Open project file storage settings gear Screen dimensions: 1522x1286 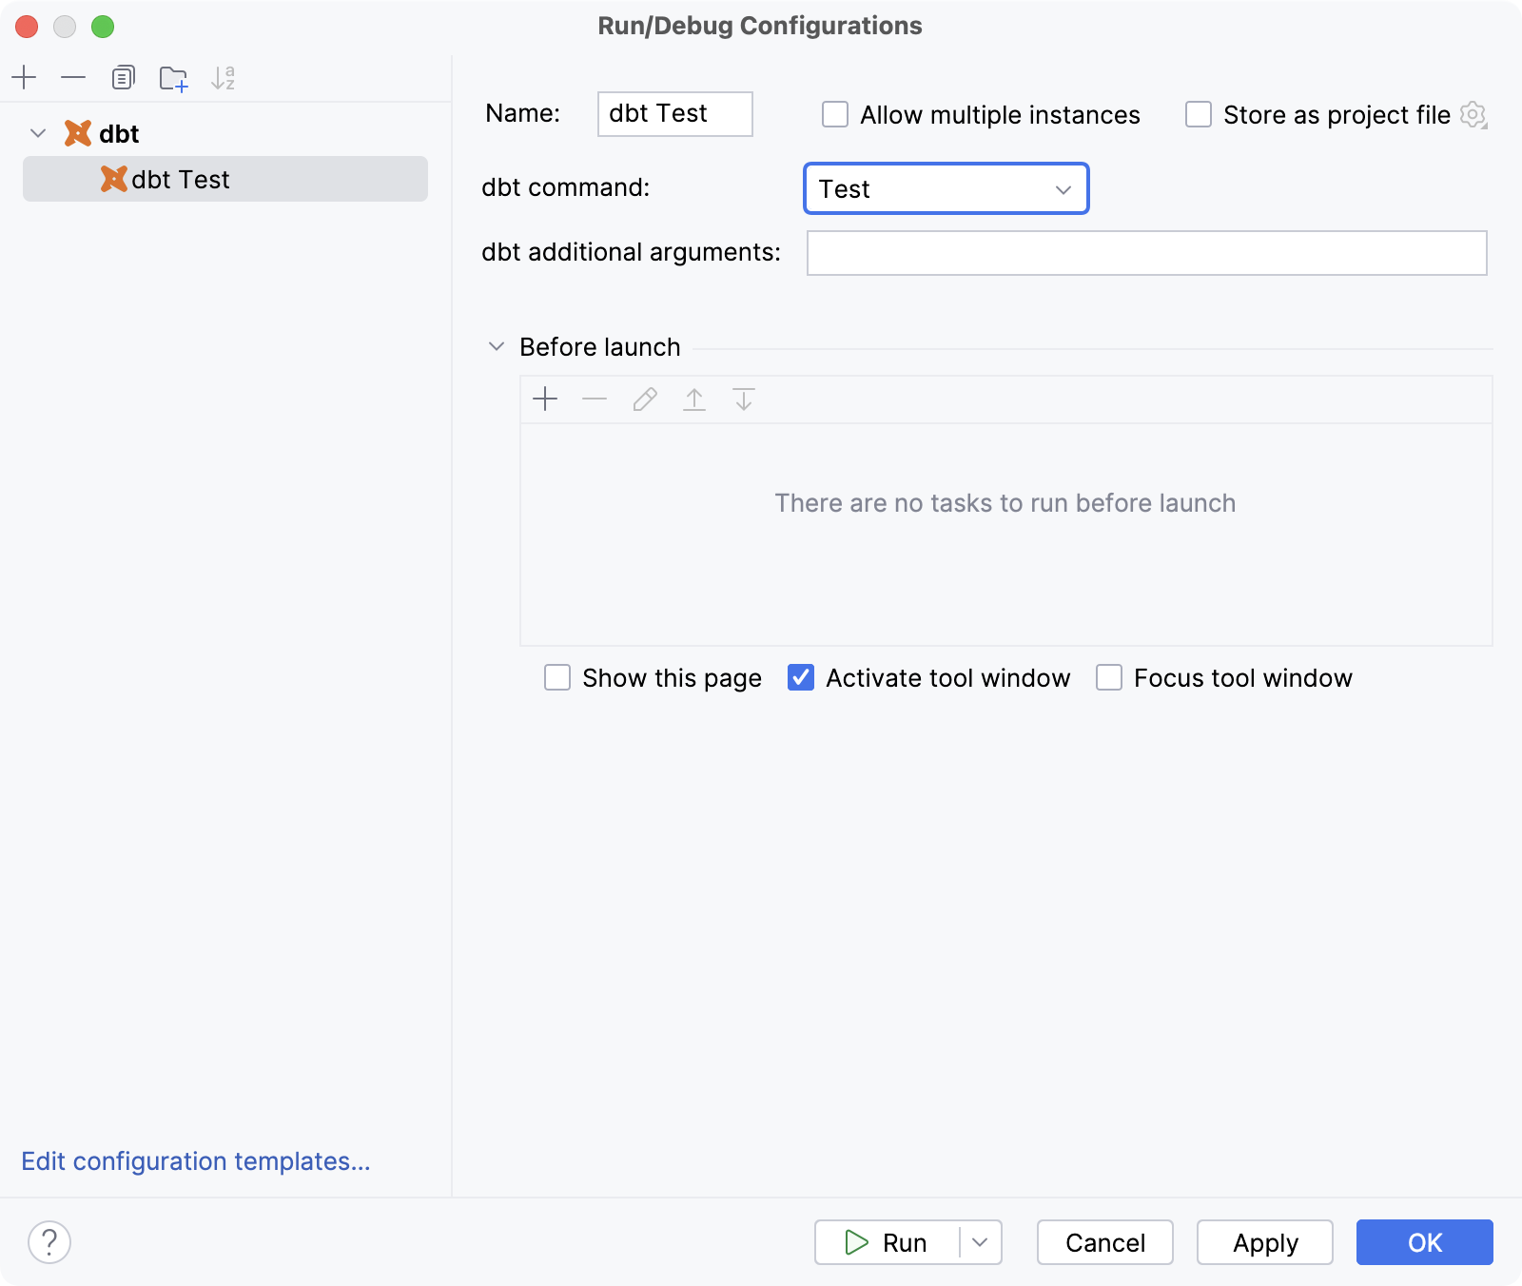pyautogui.click(x=1473, y=115)
